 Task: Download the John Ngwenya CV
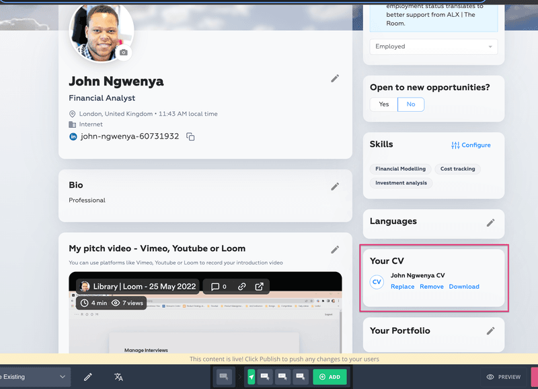coord(464,287)
